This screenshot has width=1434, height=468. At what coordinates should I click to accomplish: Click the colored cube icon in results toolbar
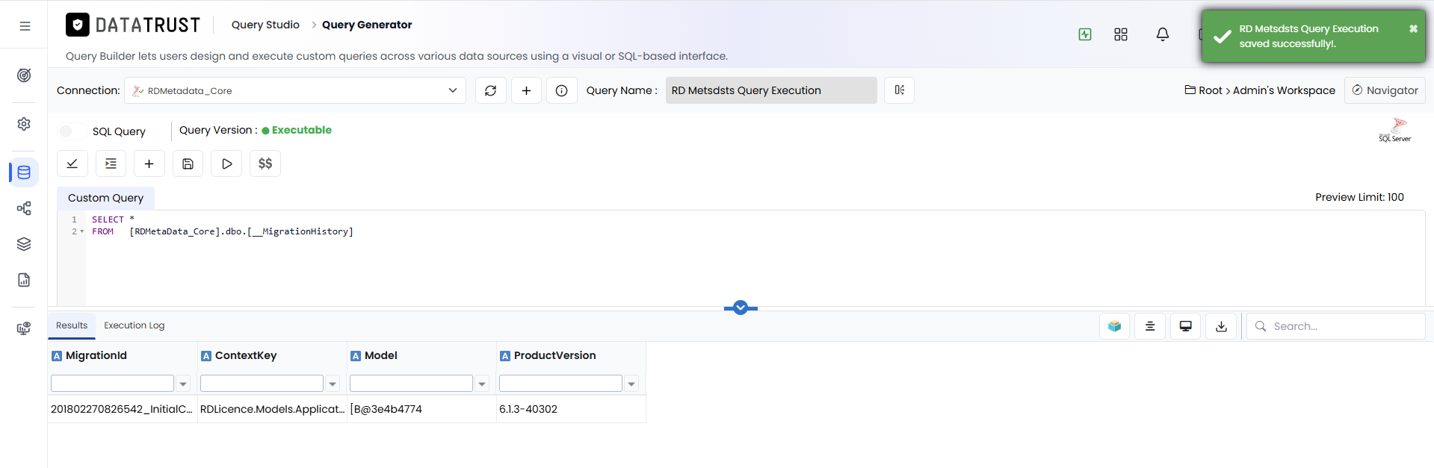[x=1115, y=326]
